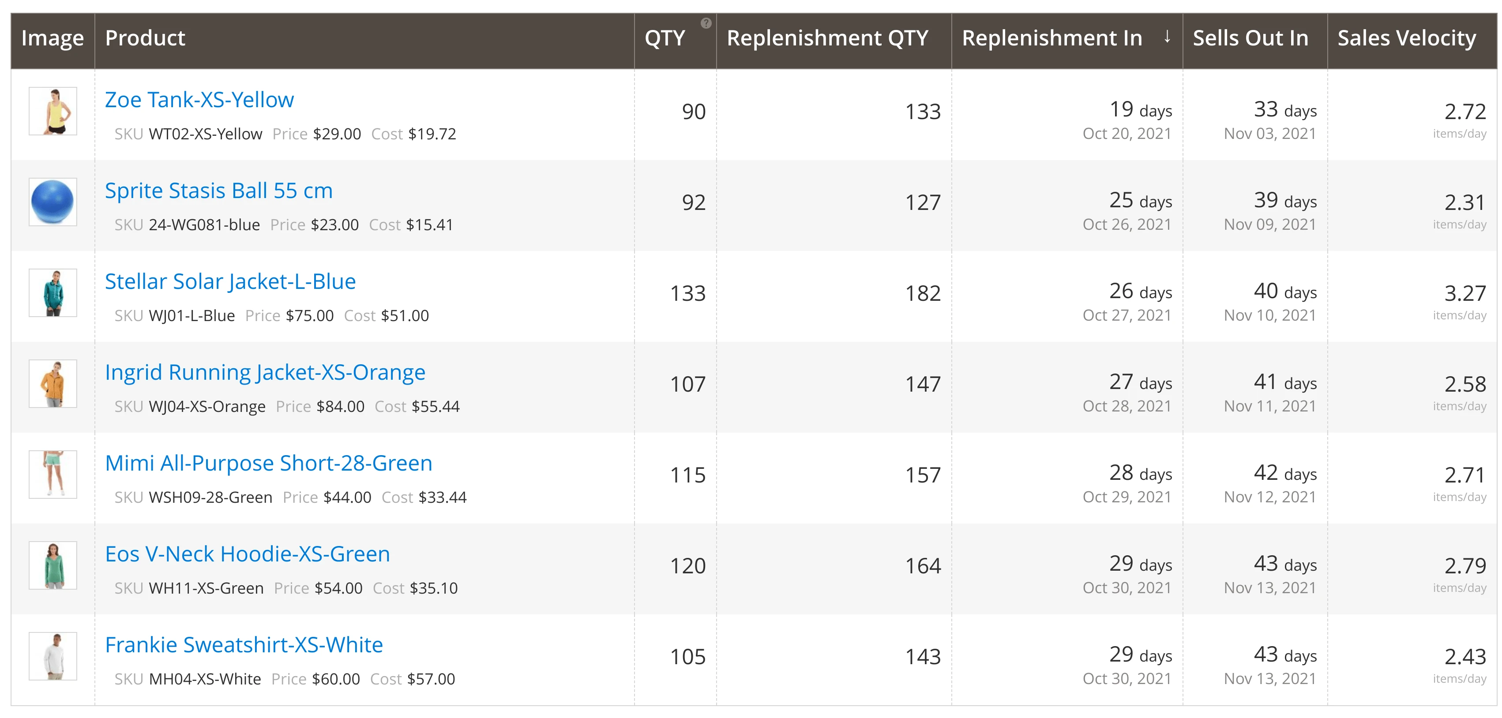
Task: Open Frankie Sweatshirt-XS-White product link
Action: coord(244,645)
